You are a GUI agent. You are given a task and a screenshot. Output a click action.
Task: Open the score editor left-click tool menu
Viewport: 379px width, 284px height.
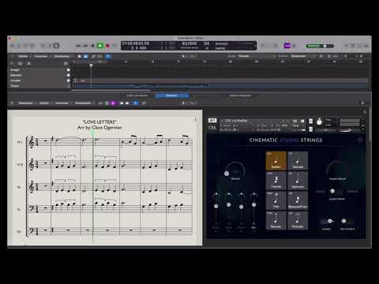[x=185, y=103]
